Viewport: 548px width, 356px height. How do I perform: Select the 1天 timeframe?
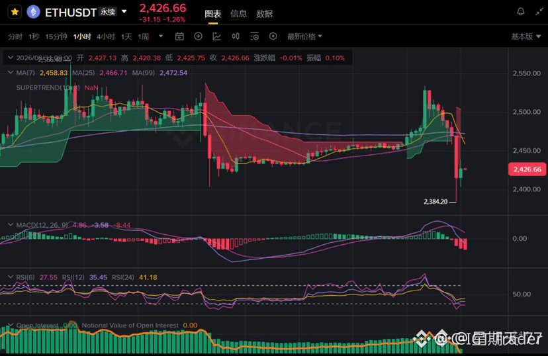pos(126,36)
